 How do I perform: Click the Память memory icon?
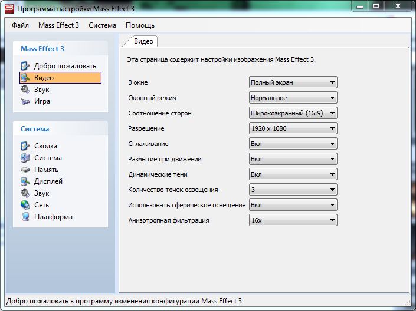tap(25, 170)
